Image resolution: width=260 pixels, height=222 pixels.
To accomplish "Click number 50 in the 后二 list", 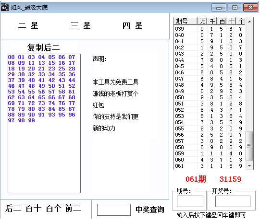I will [x=51, y=86].
